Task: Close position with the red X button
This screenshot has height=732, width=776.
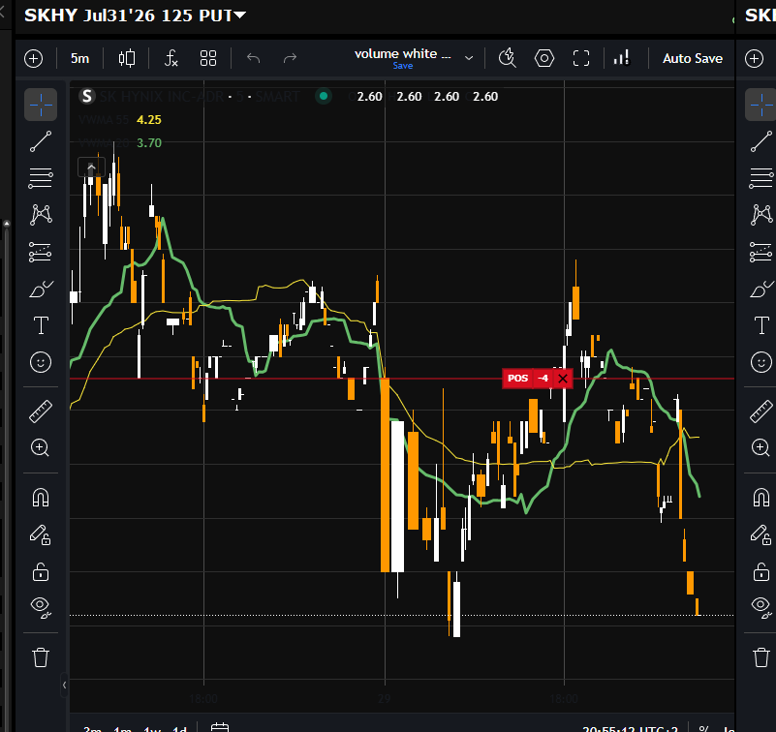Action: point(563,379)
